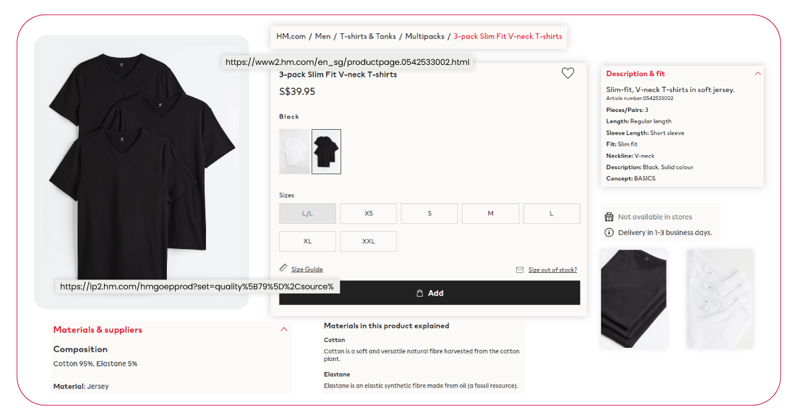The image size is (797, 420).
Task: Click the envelope icon for out-of-stock notice
Action: (x=520, y=270)
